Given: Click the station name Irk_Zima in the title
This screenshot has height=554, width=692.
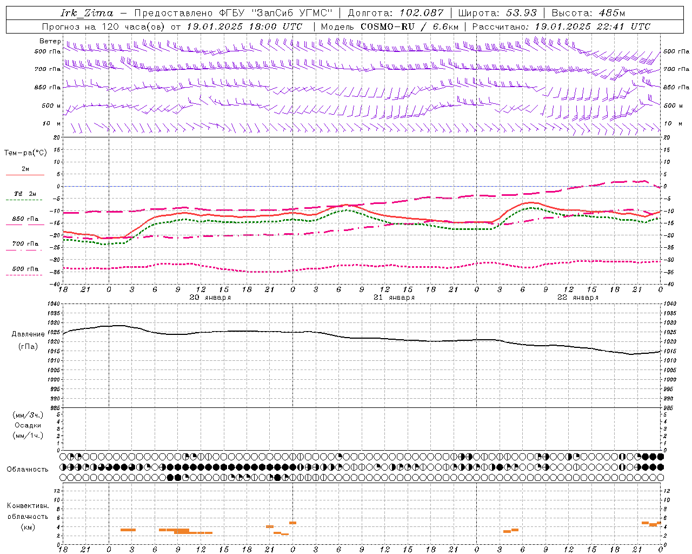Looking at the screenshot, I should tap(87, 13).
